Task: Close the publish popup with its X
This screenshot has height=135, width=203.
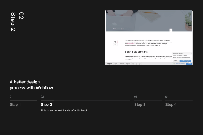Action: (191, 53)
